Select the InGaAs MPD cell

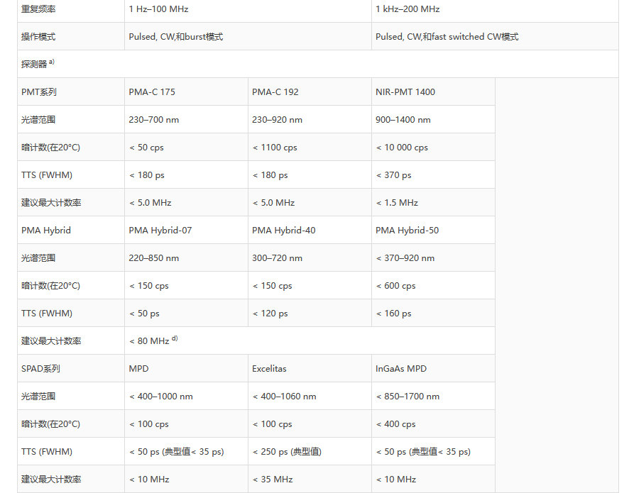pyautogui.click(x=401, y=369)
